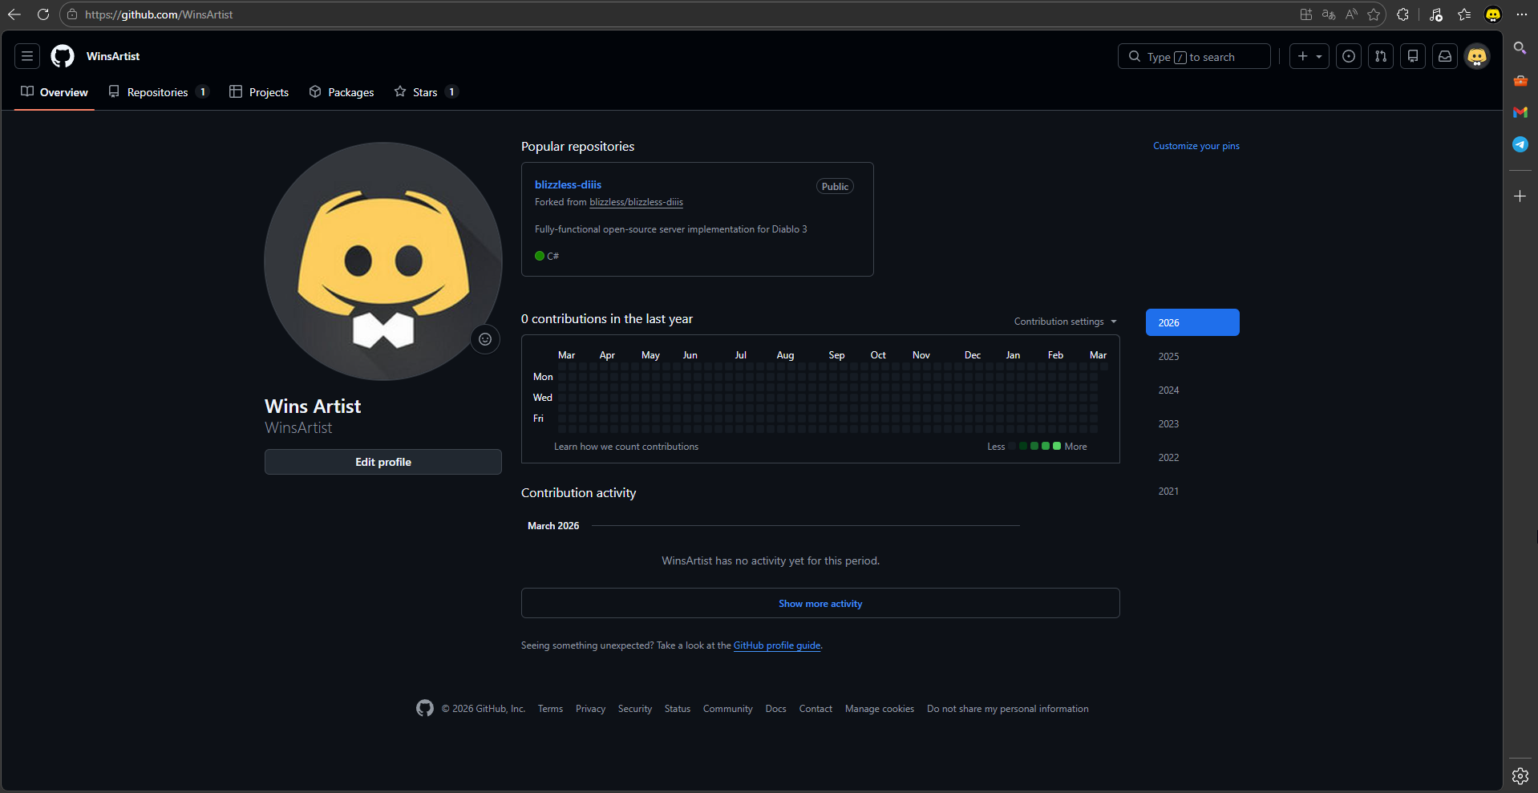1538x793 pixels.
Task: Open the media control music note icon
Action: 1436,14
